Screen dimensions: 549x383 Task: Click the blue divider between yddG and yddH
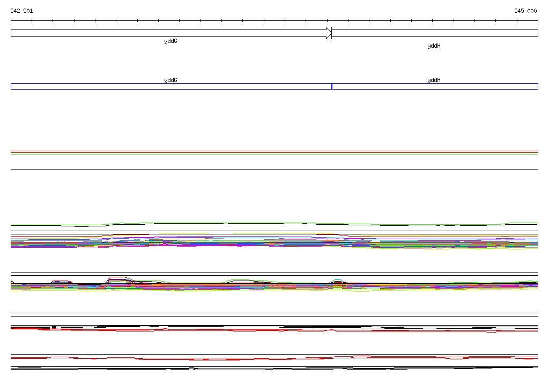[x=332, y=86]
